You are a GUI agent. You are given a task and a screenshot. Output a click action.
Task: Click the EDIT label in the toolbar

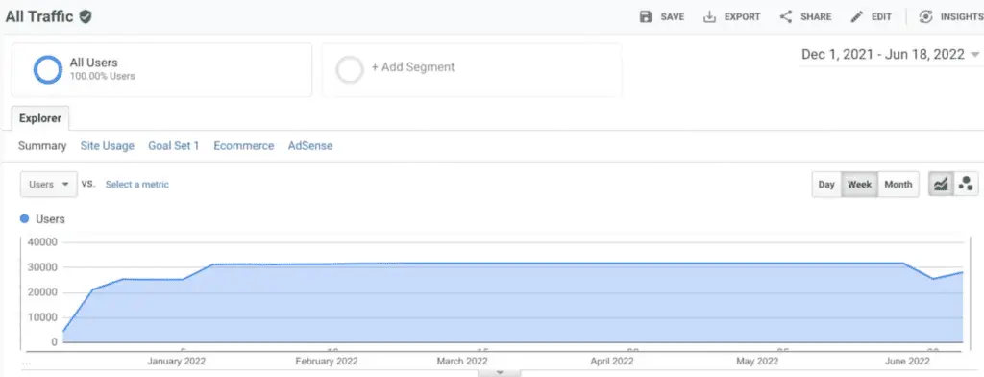[882, 17]
